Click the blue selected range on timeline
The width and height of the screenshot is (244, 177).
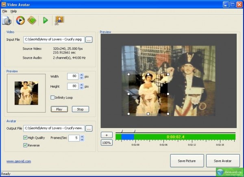(128, 137)
